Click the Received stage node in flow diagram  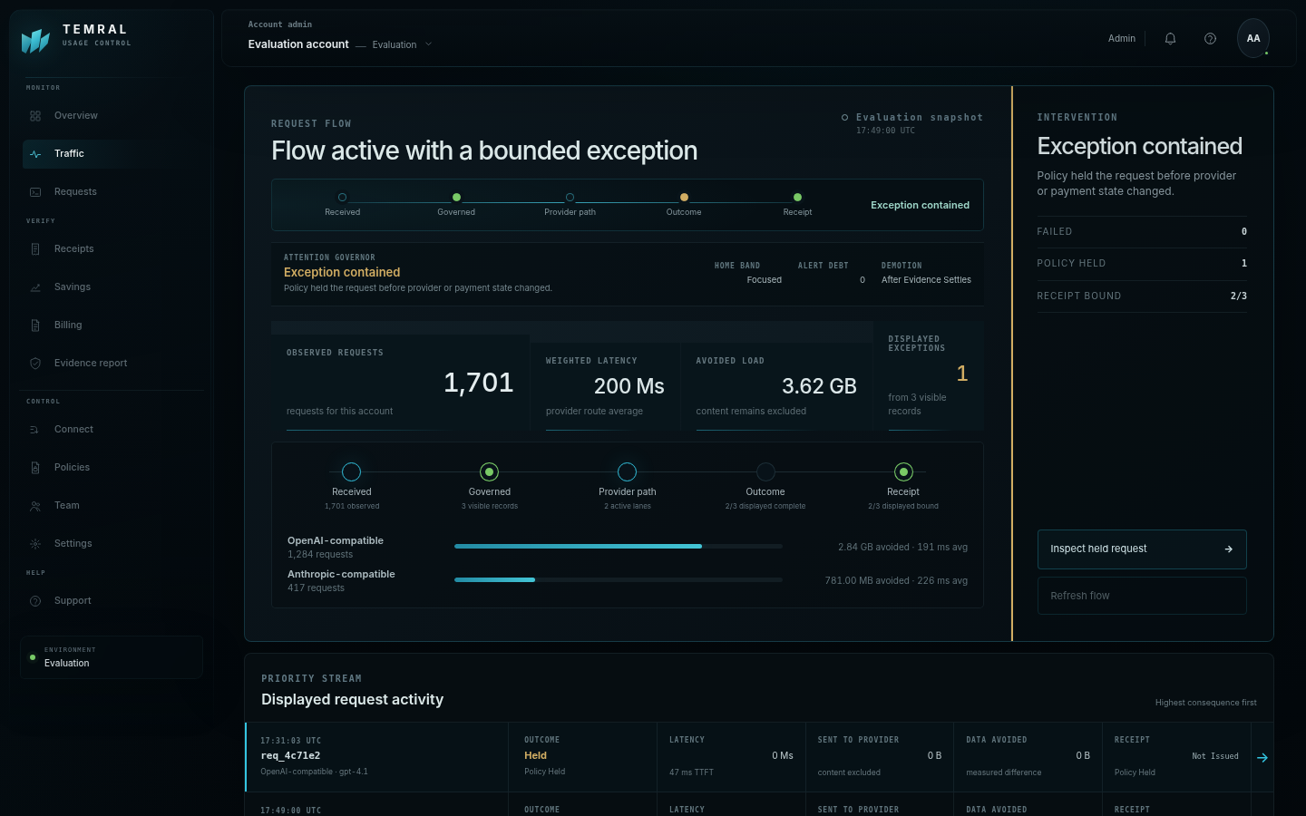[x=352, y=472]
